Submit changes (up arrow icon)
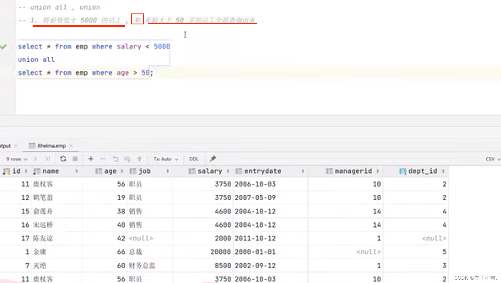 pyautogui.click(x=140, y=159)
